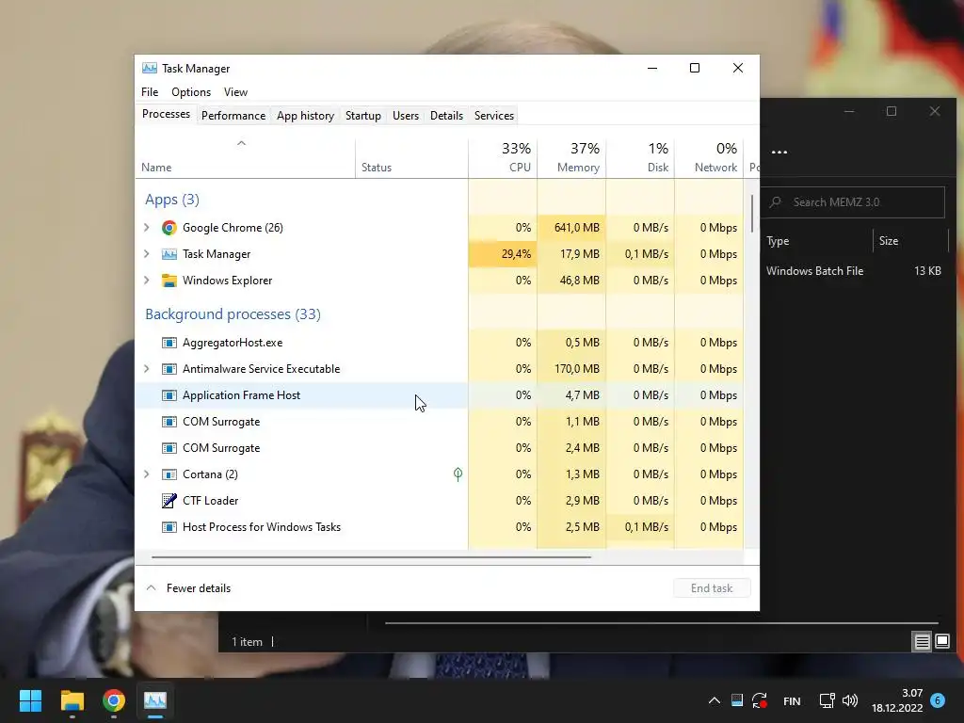Click the AggregatorHost.exe process icon
Viewport: 964px width, 723px height.
click(x=169, y=343)
